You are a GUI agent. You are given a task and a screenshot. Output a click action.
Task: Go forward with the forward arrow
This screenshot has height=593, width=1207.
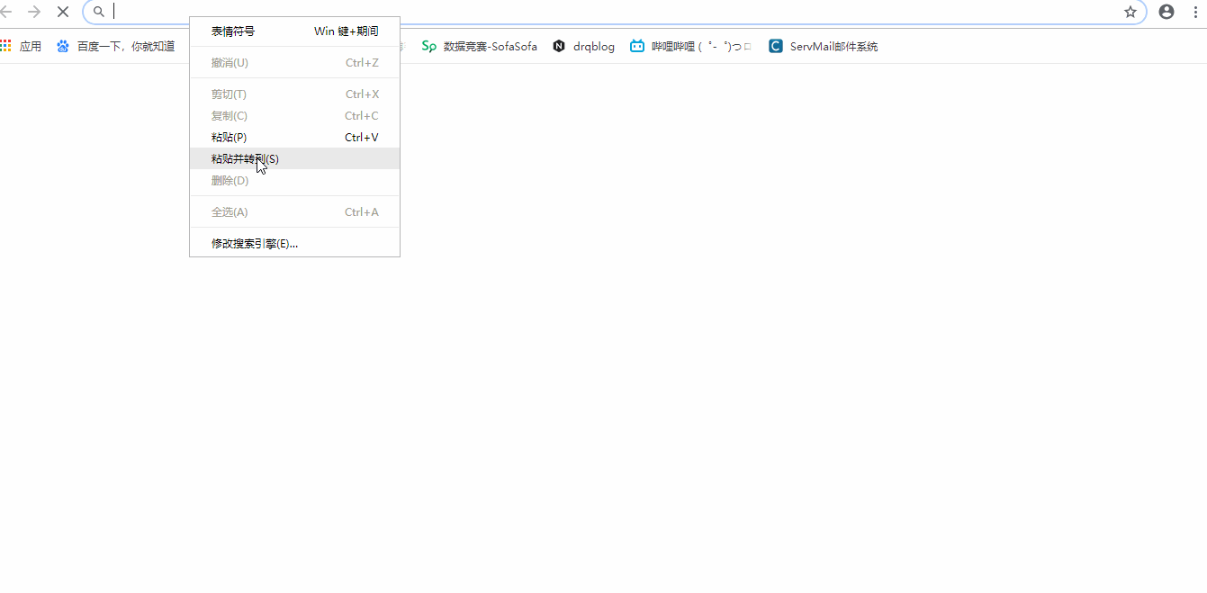(34, 12)
